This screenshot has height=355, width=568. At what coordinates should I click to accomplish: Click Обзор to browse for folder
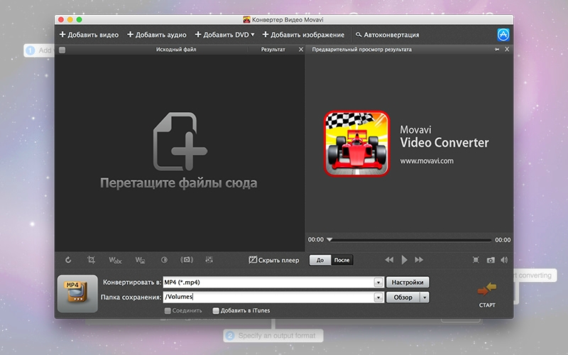[x=403, y=297]
